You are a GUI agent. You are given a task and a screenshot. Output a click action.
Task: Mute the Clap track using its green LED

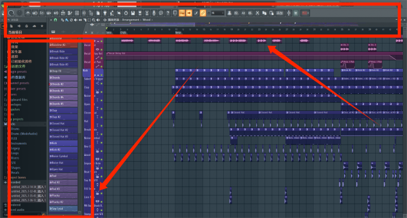click(x=102, y=92)
